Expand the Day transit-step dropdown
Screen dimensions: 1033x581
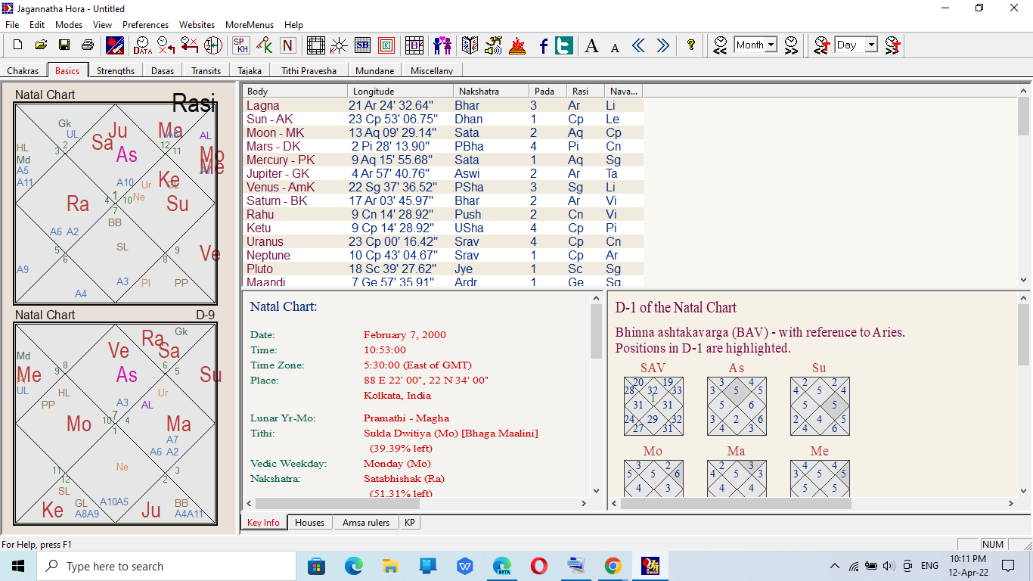click(871, 45)
